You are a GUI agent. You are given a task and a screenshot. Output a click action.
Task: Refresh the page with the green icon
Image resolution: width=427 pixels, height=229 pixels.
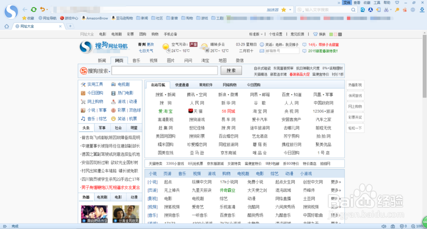coord(34,9)
